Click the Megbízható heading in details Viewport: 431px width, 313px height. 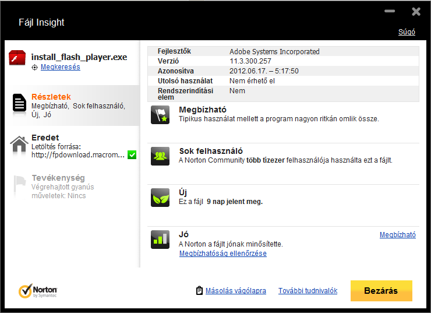203,110
